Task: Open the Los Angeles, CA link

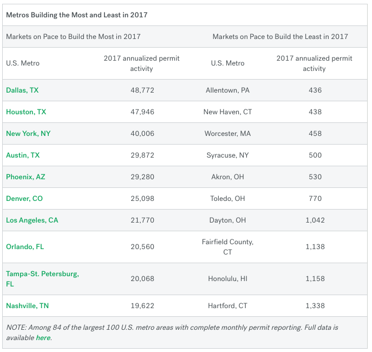Action: [32, 220]
